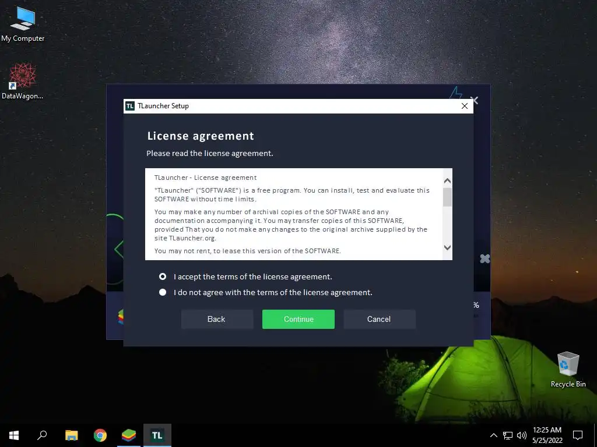The height and width of the screenshot is (447, 597).
Task: Close the background installer window behind Setup
Action: pyautogui.click(x=475, y=100)
